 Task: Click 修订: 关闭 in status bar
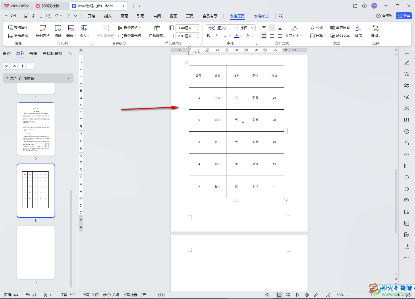point(111,295)
